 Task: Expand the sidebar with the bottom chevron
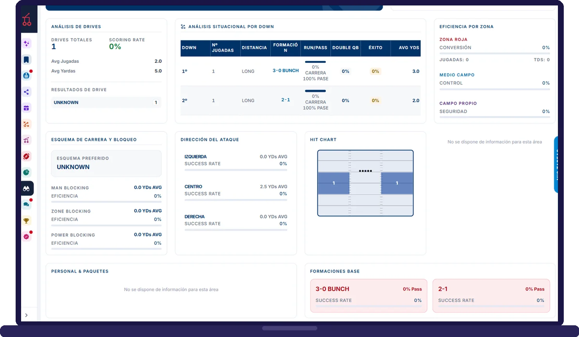(x=26, y=315)
